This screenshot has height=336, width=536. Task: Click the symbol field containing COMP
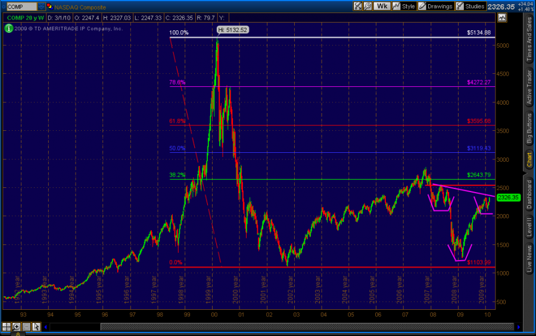pos(21,7)
